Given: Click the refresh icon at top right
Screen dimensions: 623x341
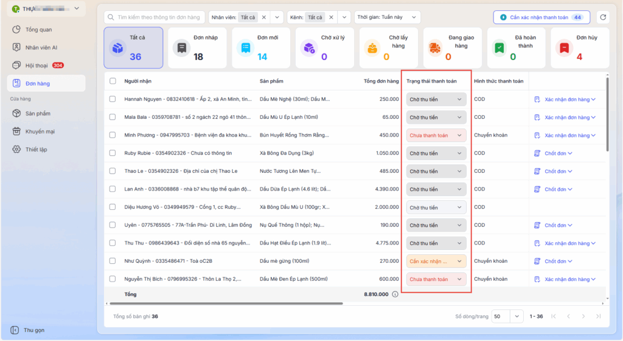Looking at the screenshot, I should pyautogui.click(x=602, y=17).
